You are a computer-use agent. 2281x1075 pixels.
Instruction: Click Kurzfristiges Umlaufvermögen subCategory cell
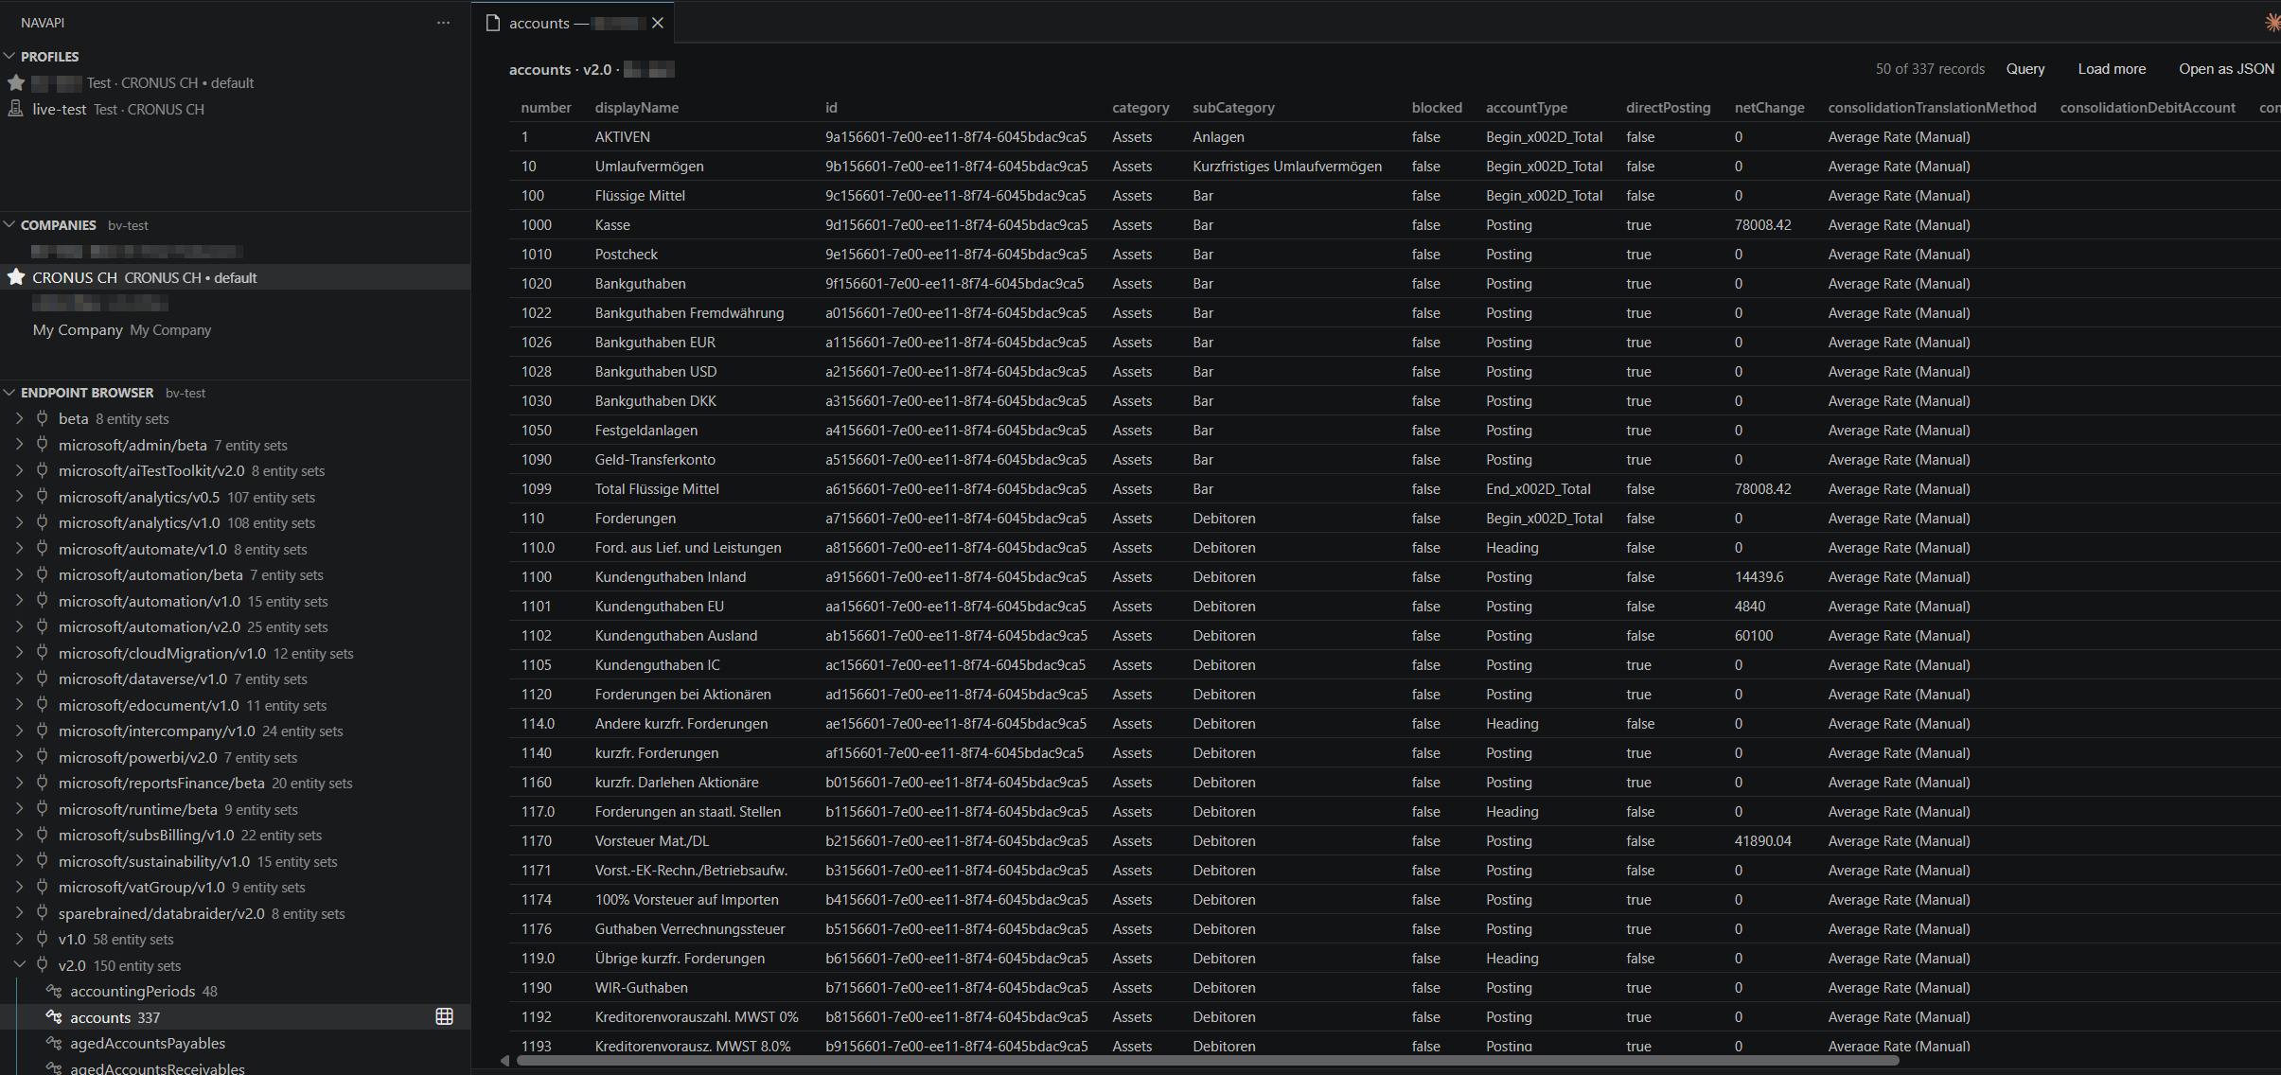[x=1286, y=166]
